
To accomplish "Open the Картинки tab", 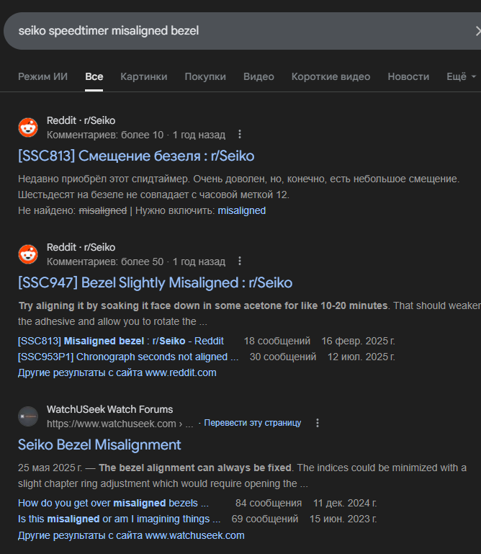I will tap(144, 76).
